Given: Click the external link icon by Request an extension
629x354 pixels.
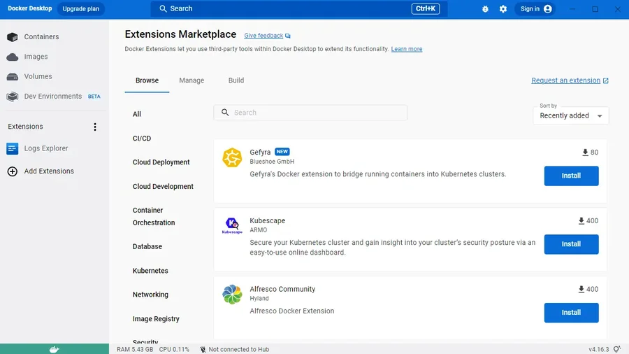Looking at the screenshot, I should 606,80.
